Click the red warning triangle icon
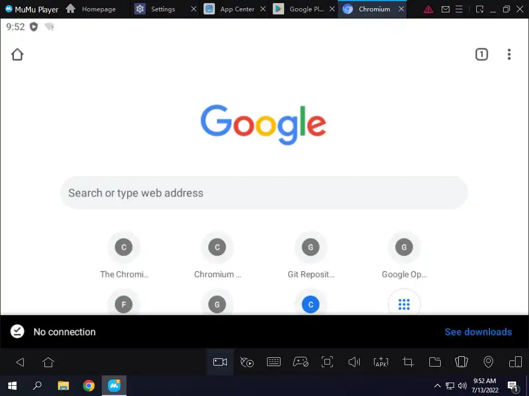Image resolution: width=529 pixels, height=396 pixels. tap(428, 9)
